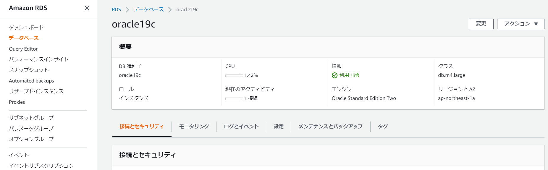
Task: Open the ログとイベント tab
Action: [241, 127]
